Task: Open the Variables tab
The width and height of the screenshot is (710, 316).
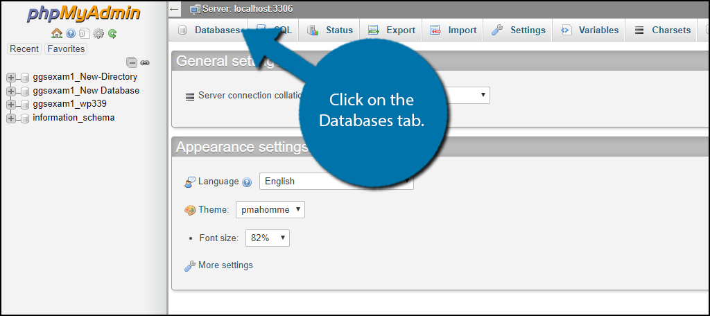Action: coord(589,30)
